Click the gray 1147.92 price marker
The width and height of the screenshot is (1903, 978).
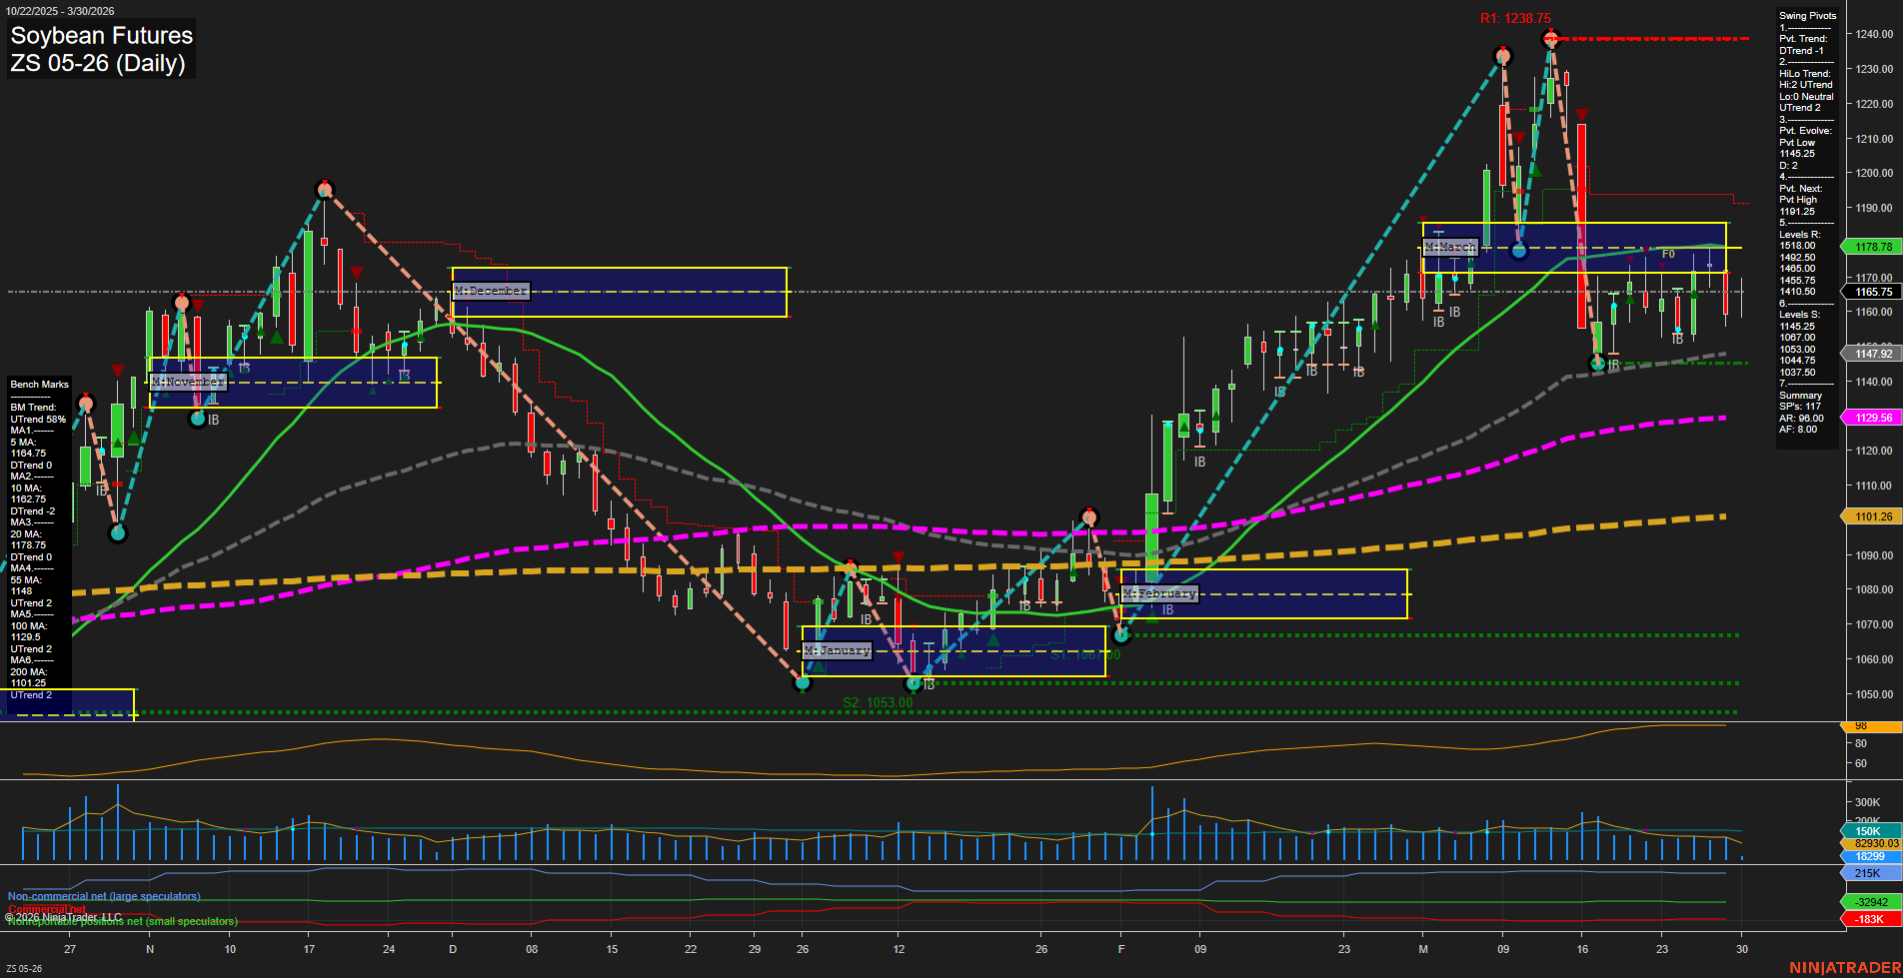coord(1871,354)
